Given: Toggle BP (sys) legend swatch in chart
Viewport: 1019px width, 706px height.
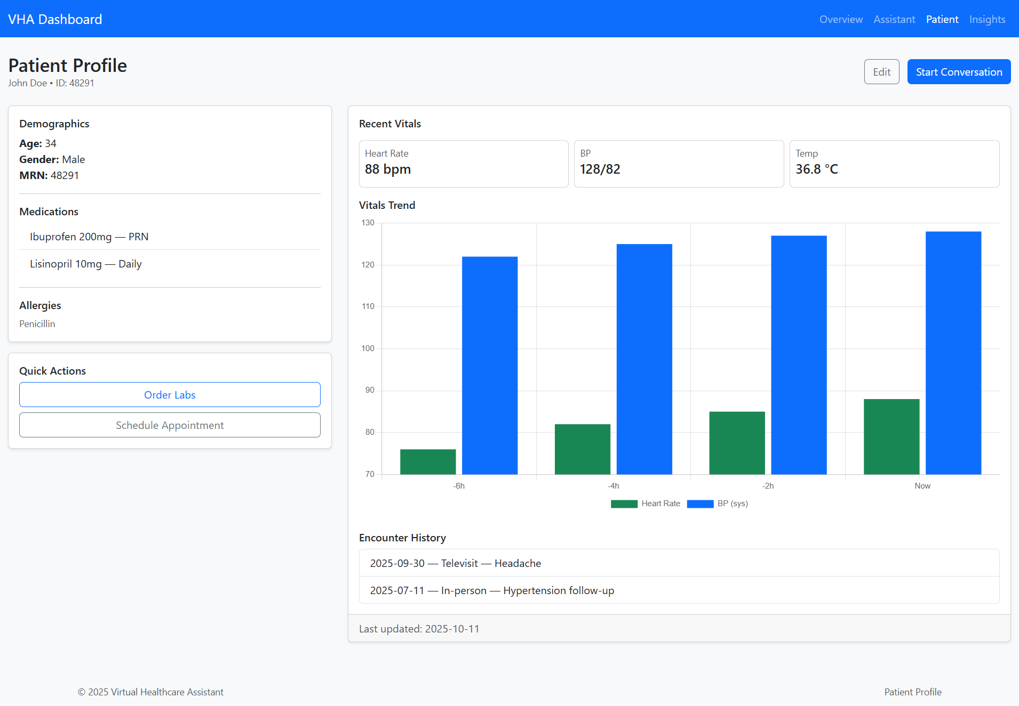Looking at the screenshot, I should point(700,504).
